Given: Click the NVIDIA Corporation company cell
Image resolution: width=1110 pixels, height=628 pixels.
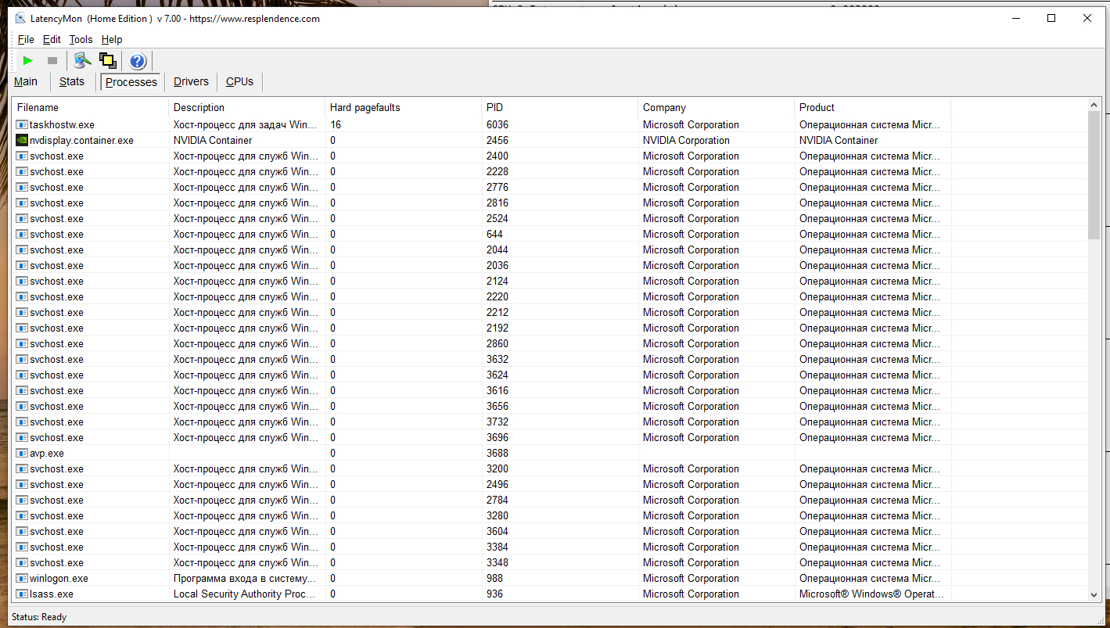Looking at the screenshot, I should pos(686,140).
